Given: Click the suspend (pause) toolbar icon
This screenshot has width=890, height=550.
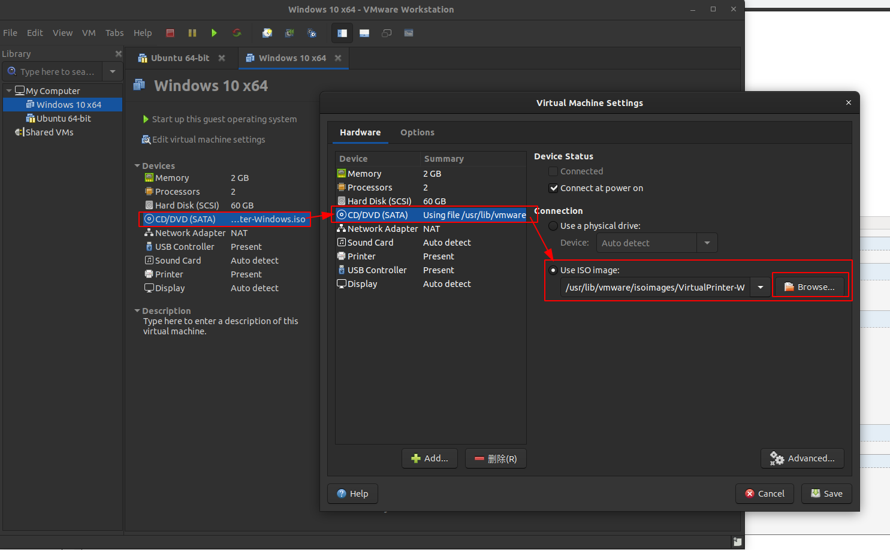Looking at the screenshot, I should 192,33.
